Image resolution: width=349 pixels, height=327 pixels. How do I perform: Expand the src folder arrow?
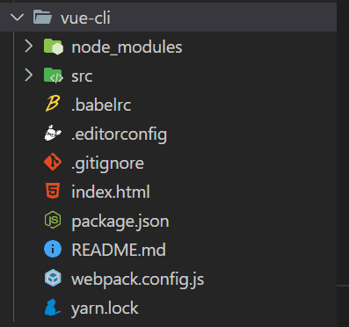[x=29, y=76]
